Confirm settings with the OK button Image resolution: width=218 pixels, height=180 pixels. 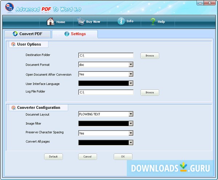pos(123,157)
